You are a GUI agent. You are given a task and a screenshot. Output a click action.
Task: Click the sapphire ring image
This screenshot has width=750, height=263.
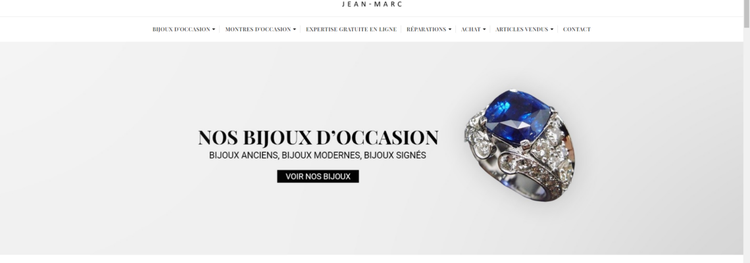pos(520,145)
